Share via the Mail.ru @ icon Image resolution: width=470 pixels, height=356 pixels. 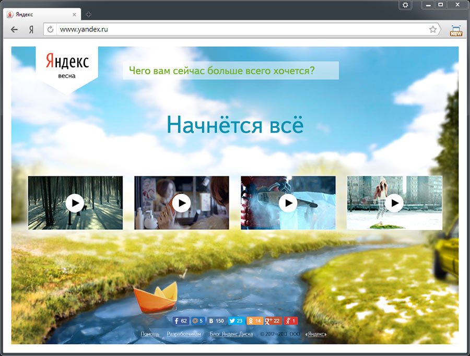point(197,321)
